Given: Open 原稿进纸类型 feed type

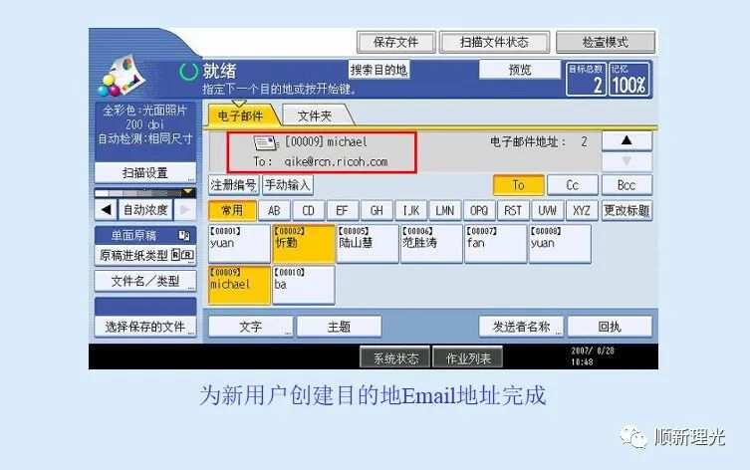Looking at the screenshot, I should coord(145,255).
